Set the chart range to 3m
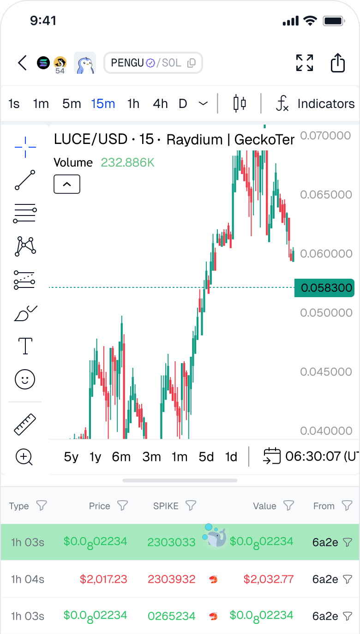The height and width of the screenshot is (634, 360). (x=151, y=457)
